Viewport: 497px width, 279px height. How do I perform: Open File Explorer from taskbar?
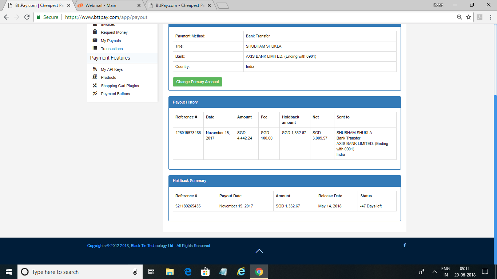[x=170, y=272]
